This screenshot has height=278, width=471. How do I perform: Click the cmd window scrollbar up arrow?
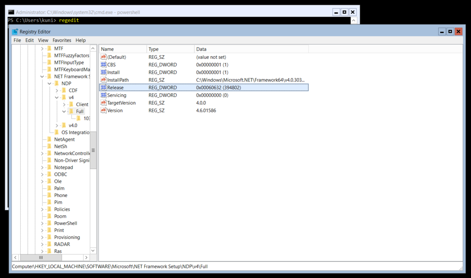(x=354, y=20)
